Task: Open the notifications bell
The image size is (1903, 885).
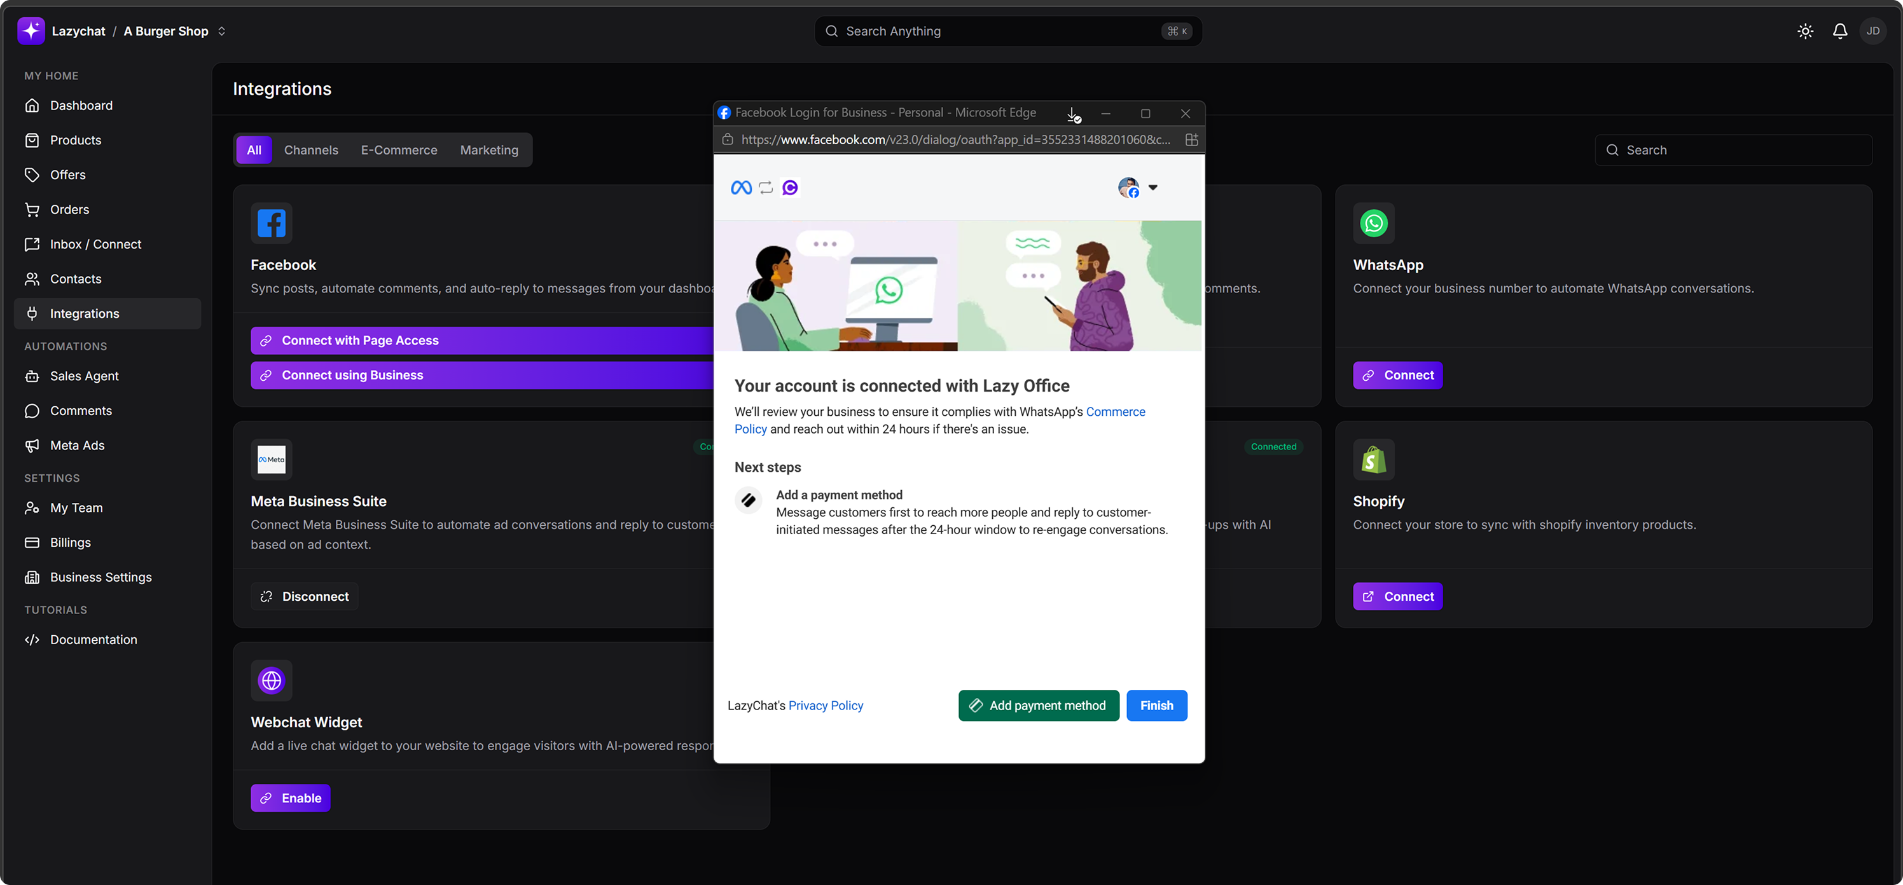Action: (x=1839, y=31)
